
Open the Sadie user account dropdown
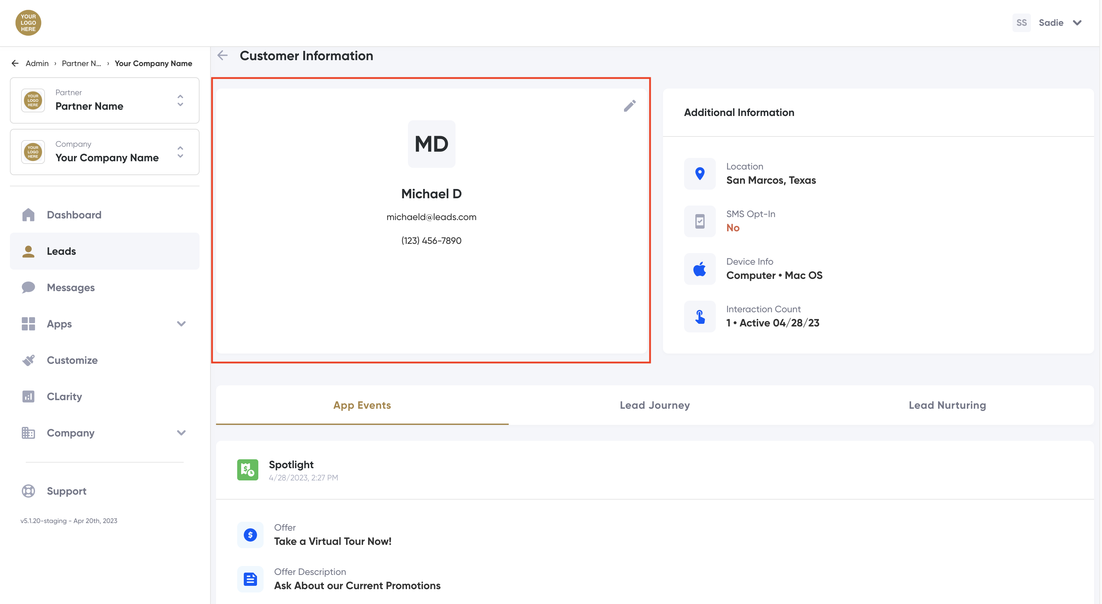tap(1077, 23)
